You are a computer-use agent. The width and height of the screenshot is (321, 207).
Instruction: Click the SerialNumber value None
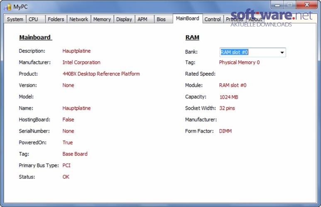click(x=68, y=131)
